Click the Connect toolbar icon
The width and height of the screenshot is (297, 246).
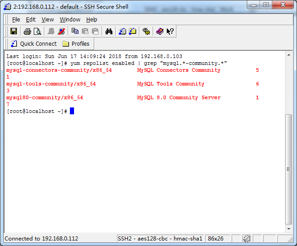[x=51, y=31]
